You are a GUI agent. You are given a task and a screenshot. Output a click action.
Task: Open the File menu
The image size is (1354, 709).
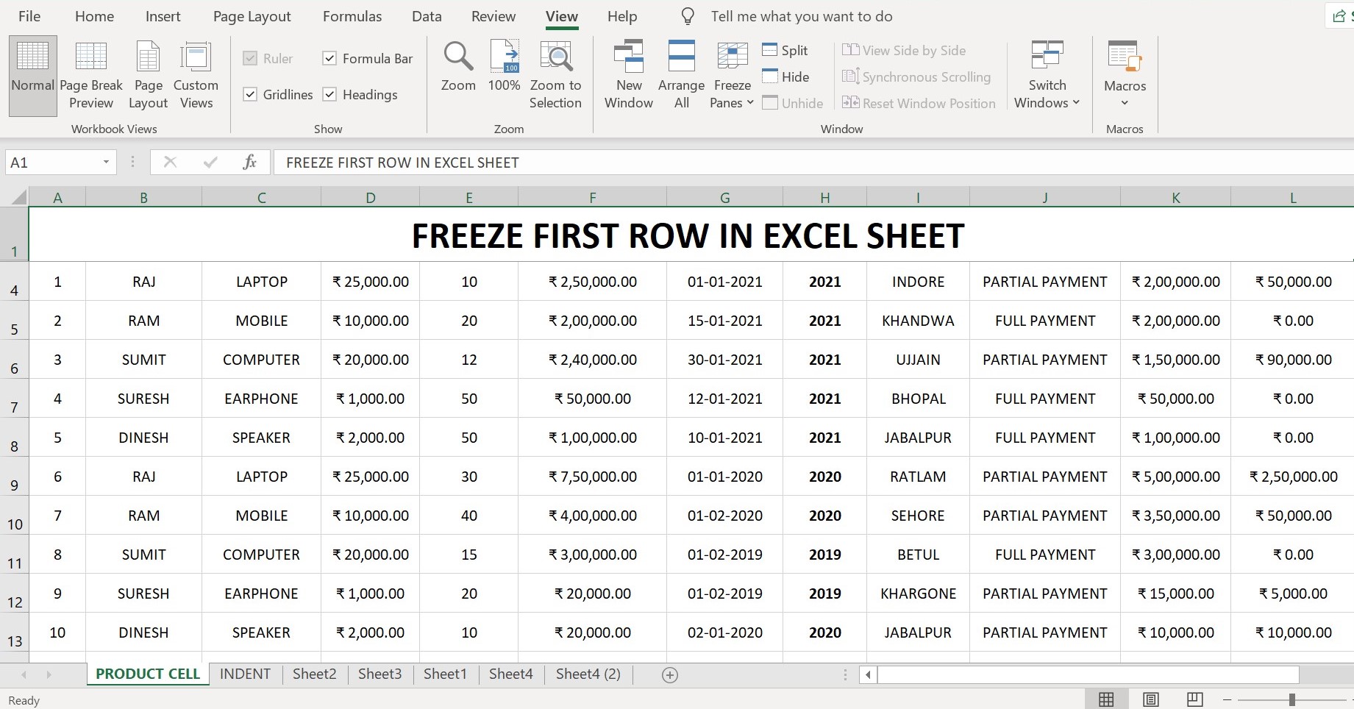pyautogui.click(x=29, y=16)
